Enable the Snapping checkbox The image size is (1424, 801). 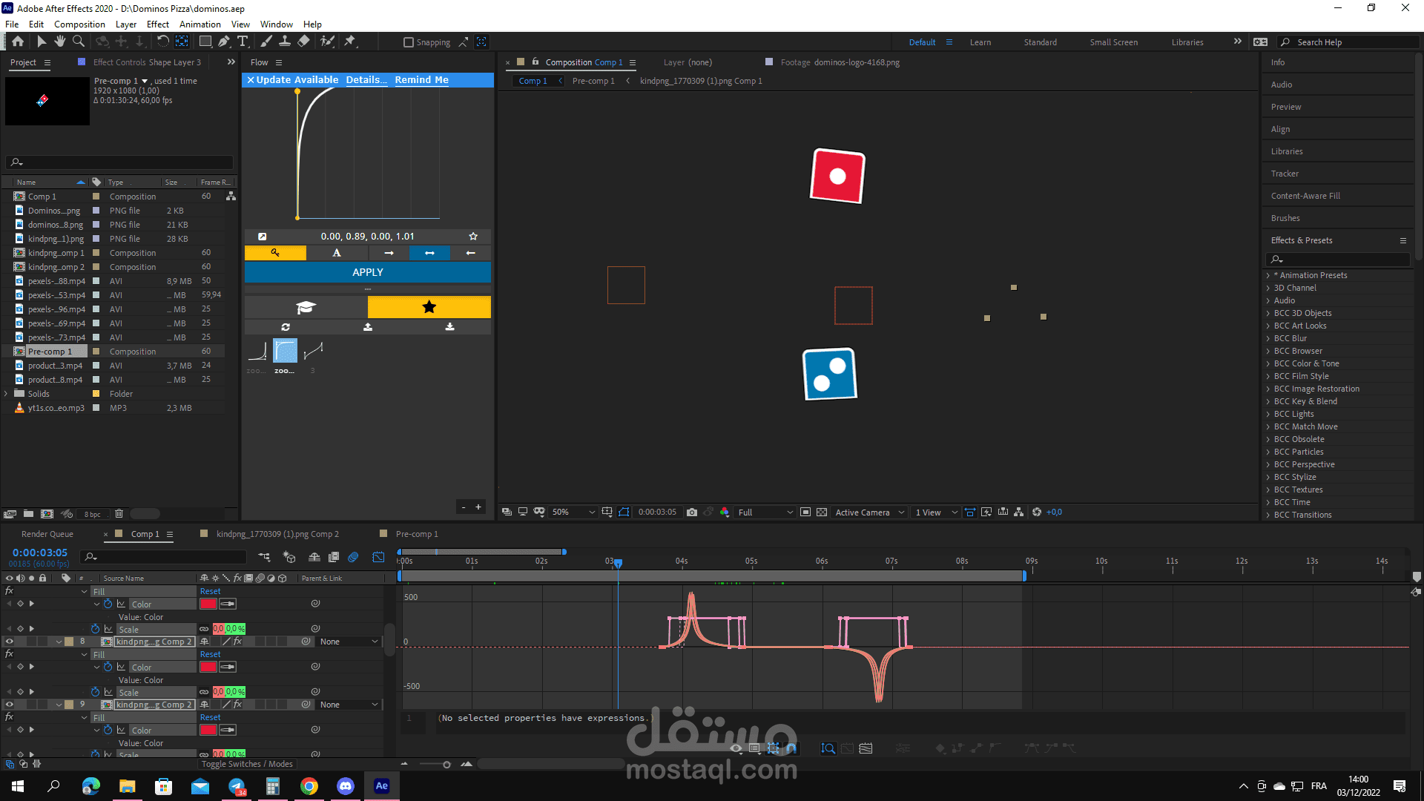[408, 42]
